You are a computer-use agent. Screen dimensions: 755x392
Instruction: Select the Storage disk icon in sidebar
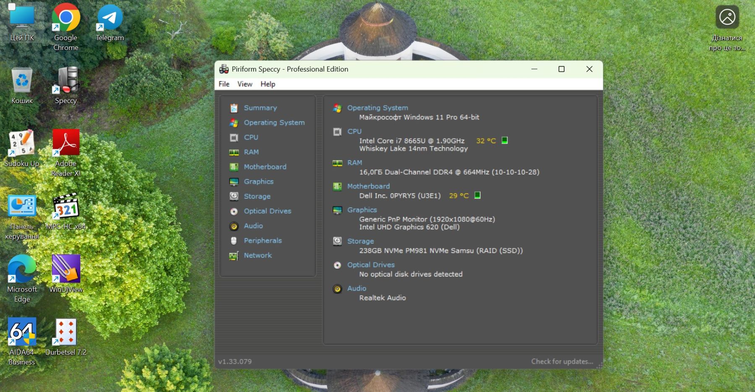[234, 196]
